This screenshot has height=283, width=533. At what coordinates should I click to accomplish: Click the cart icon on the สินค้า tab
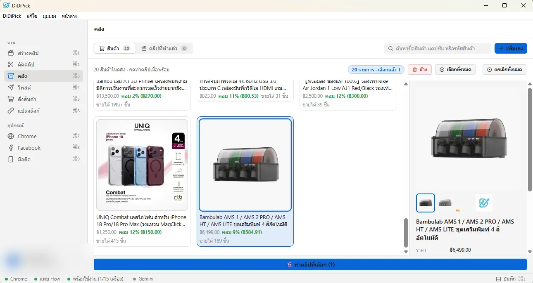(102, 48)
